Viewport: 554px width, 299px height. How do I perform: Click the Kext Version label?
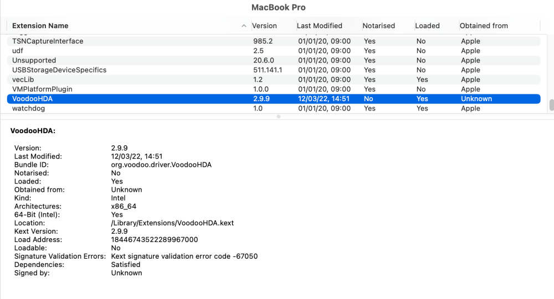pyautogui.click(x=36, y=232)
